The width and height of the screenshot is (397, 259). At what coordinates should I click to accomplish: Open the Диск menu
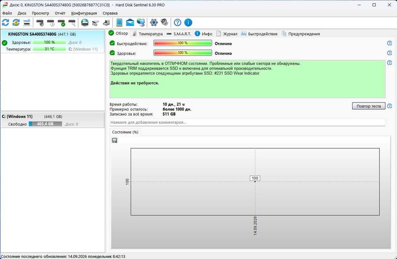(x=22, y=13)
